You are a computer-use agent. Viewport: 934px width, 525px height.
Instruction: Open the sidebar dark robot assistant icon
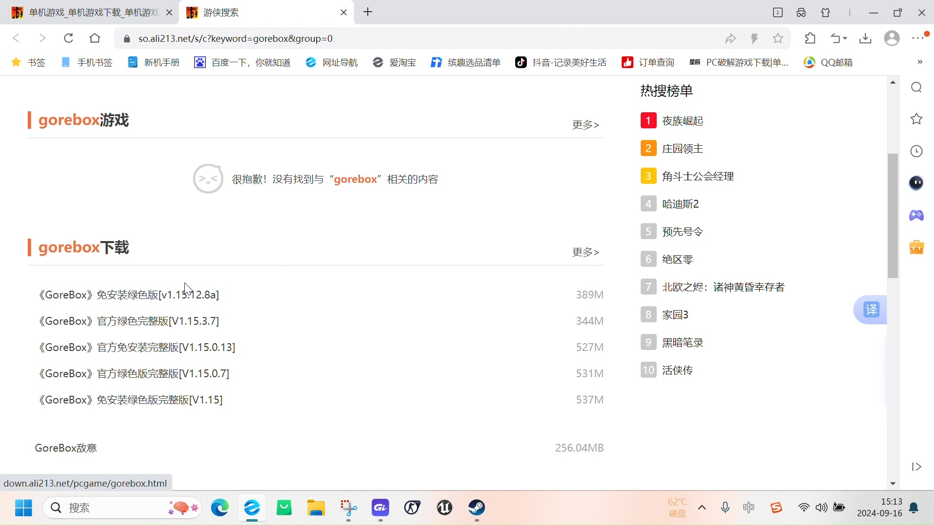point(916,183)
